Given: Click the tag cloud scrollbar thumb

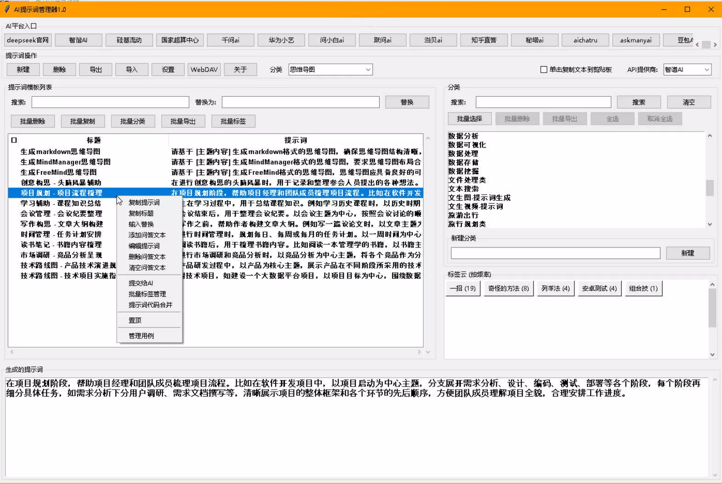Looking at the screenshot, I should (x=712, y=308).
